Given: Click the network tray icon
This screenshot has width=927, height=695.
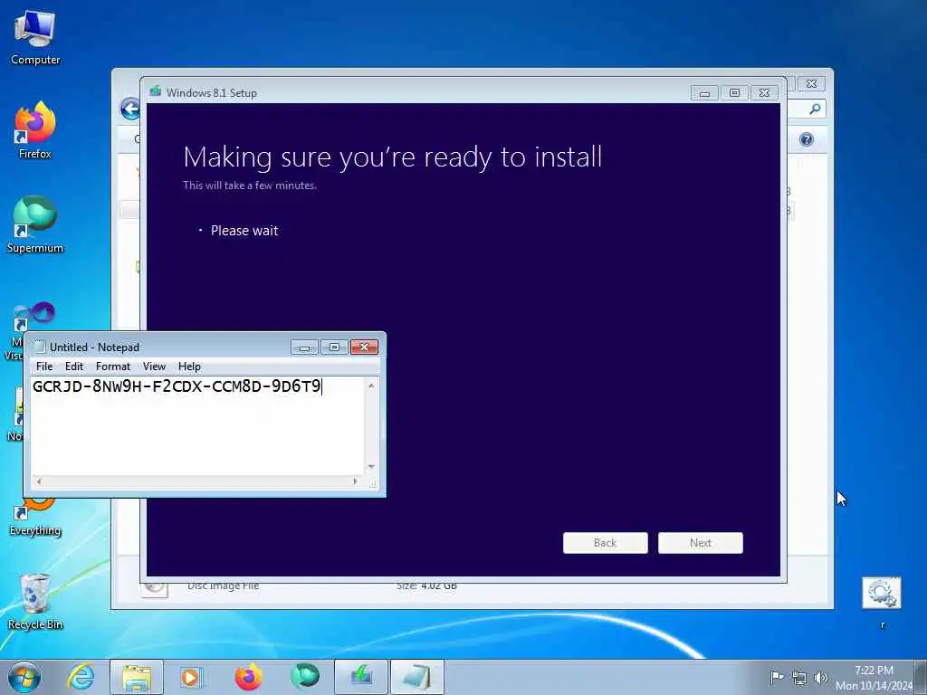Looking at the screenshot, I should pos(798,677).
